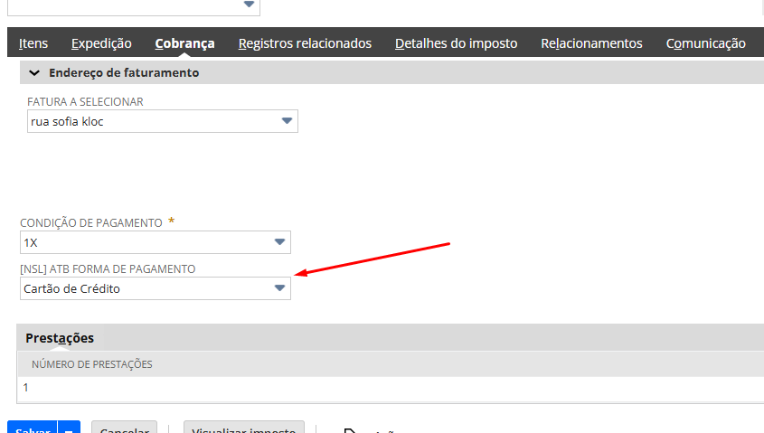Open the Relacionamentos tab
Viewport: 764px width, 433px height.
(591, 43)
